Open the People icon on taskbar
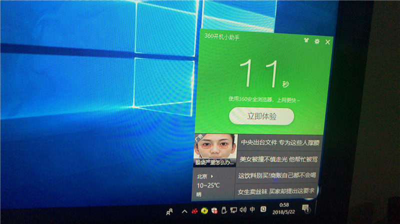 (169, 212)
